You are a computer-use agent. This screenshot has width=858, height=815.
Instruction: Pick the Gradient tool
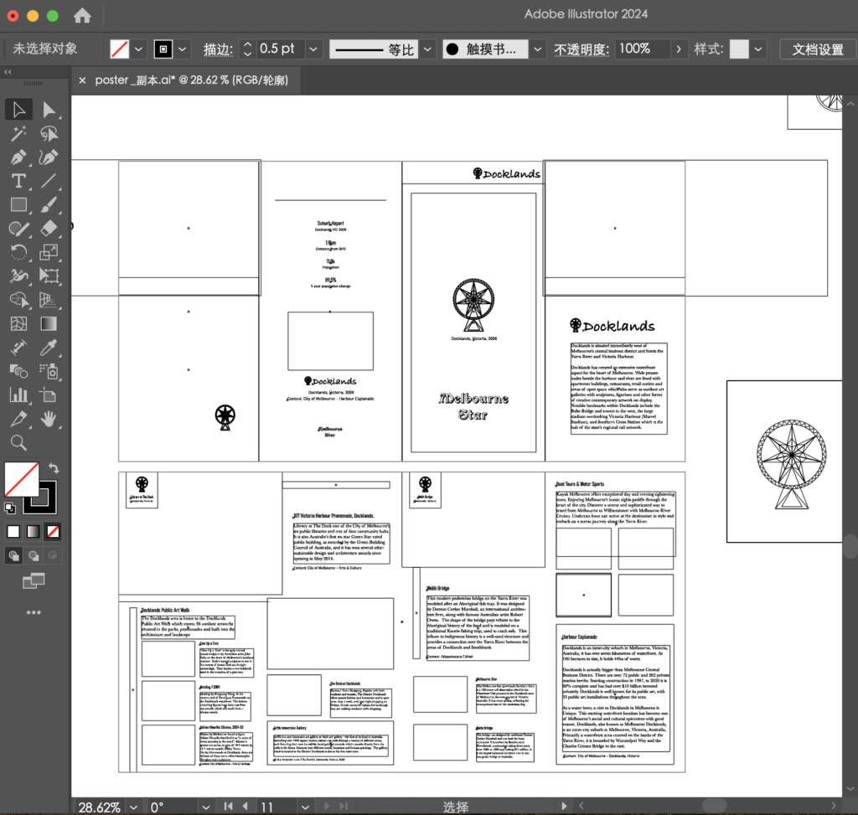[x=49, y=324]
